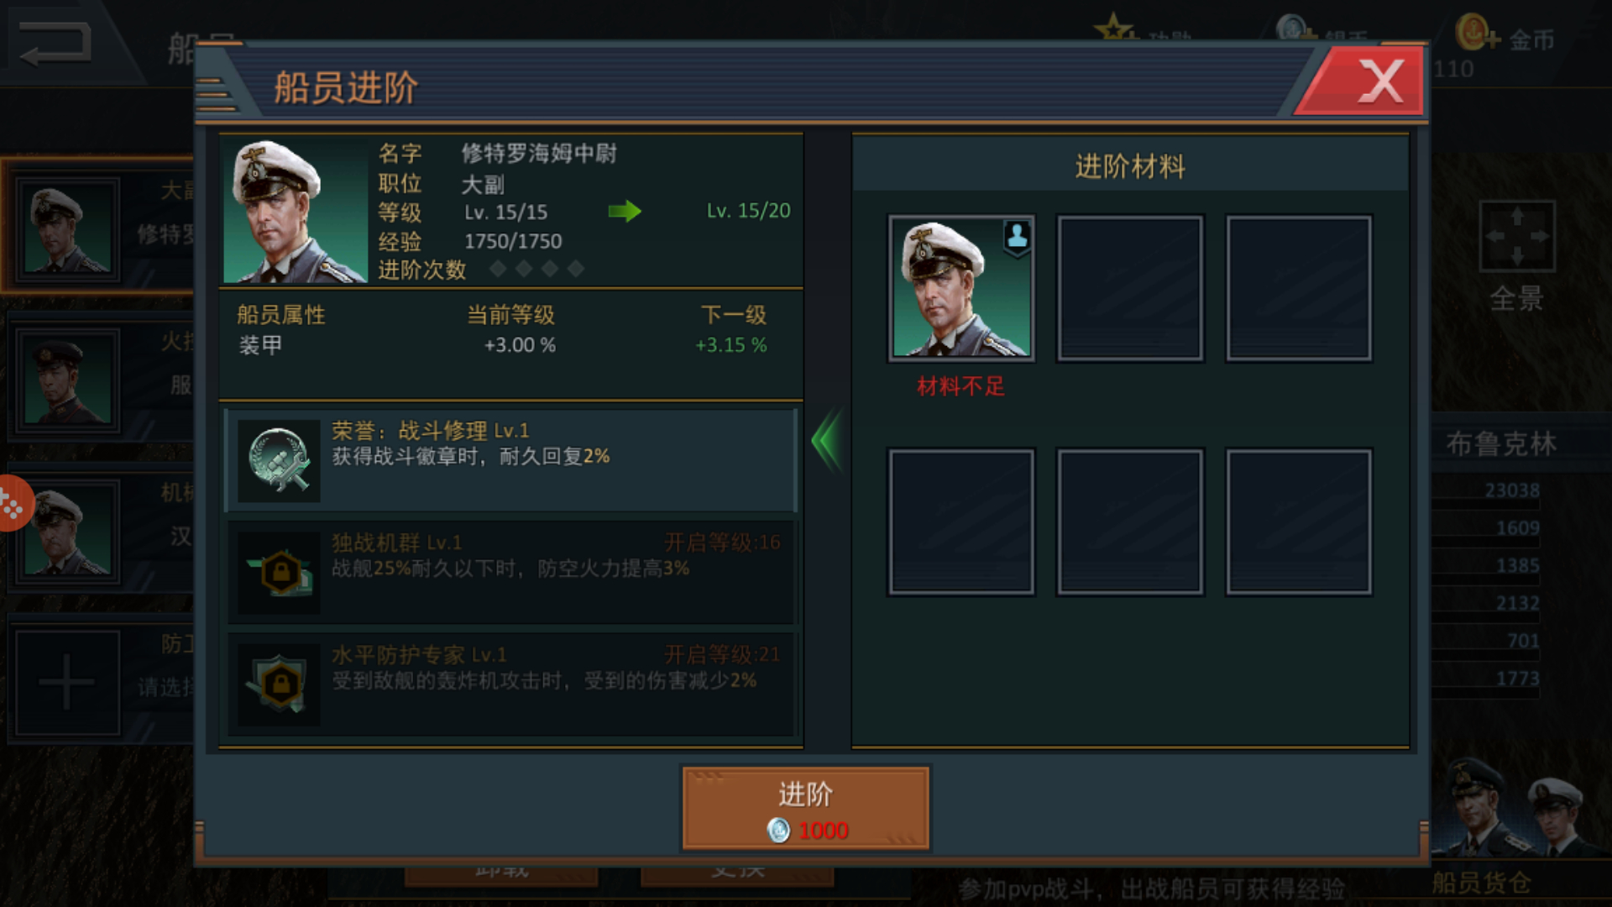Click the empty top-right material slot
This screenshot has width=1612, height=907.
click(x=1299, y=288)
